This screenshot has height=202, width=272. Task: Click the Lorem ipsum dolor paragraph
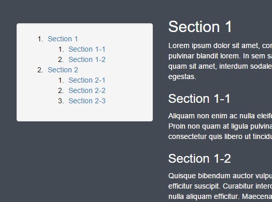point(220,61)
